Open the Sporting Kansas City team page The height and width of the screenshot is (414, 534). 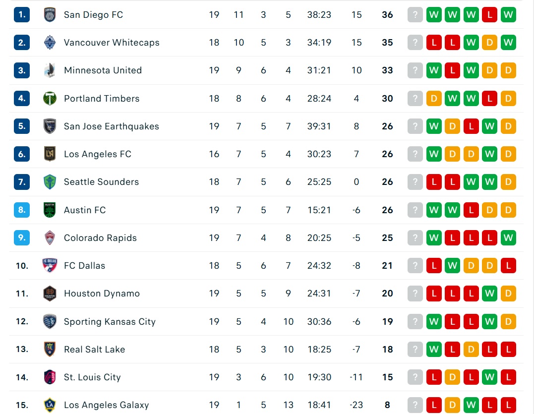click(x=110, y=321)
